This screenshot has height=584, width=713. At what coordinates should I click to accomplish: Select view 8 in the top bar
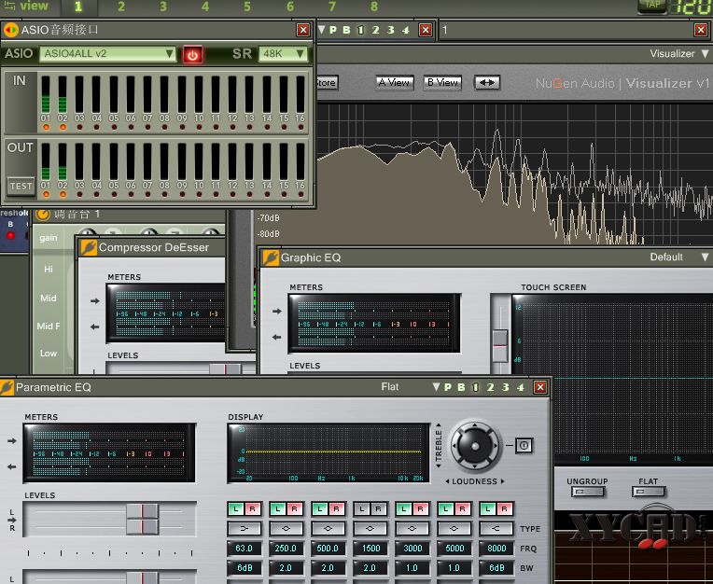(x=374, y=7)
